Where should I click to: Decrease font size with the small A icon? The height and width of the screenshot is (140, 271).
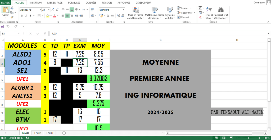[x=57, y=10]
